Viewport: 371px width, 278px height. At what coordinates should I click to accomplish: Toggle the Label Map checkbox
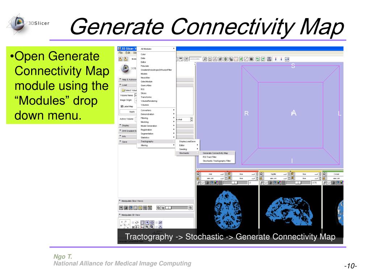click(122, 106)
